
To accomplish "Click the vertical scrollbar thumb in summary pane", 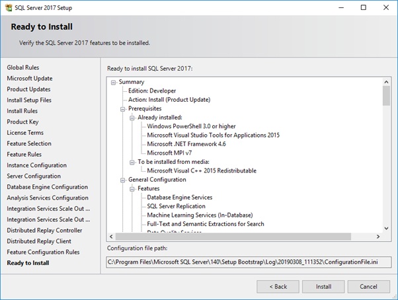I will tap(386, 96).
